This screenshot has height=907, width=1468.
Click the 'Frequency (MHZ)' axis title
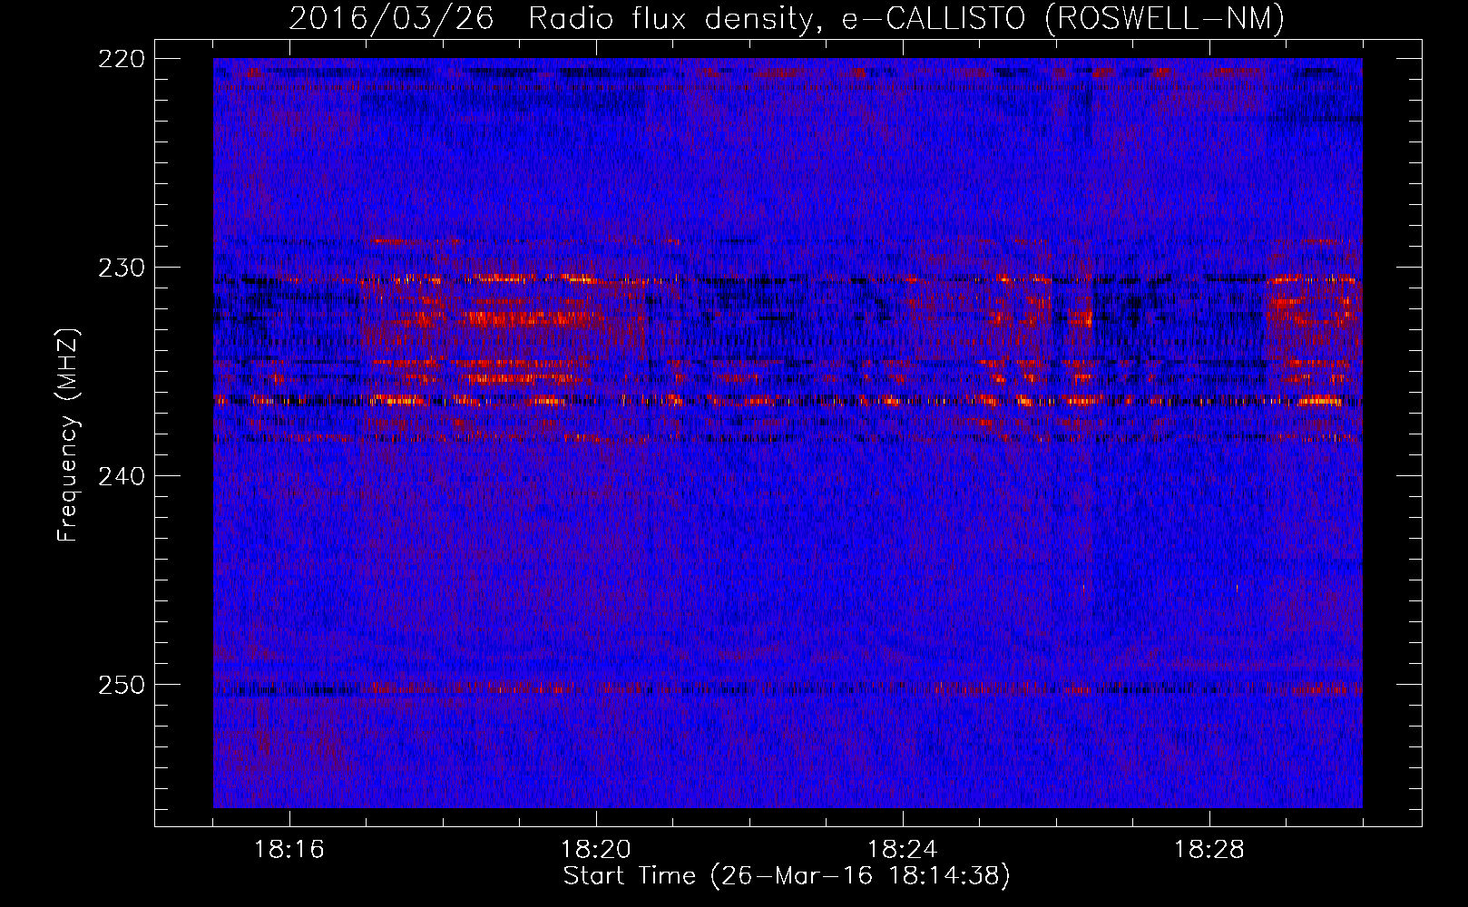(68, 435)
